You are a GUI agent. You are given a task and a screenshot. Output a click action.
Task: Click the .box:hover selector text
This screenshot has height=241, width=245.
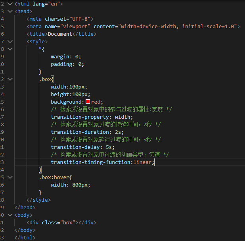click(54, 177)
